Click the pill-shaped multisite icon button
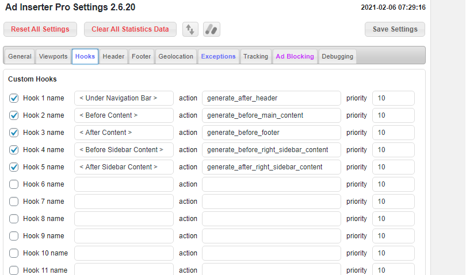This screenshot has height=275, width=466. point(212,29)
